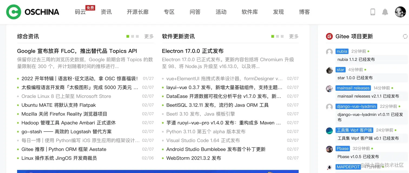Click the django-vue-lyadmin project tag

click(x=356, y=106)
